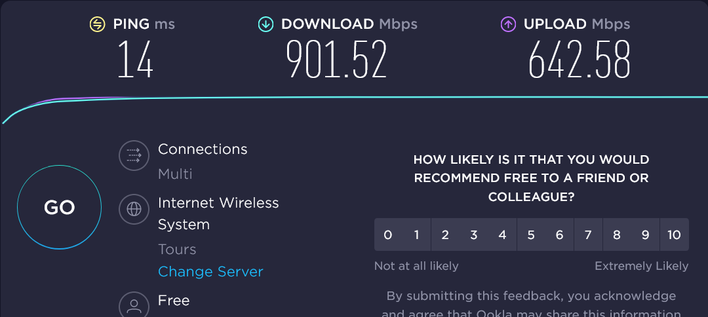The height and width of the screenshot is (317, 708).
Task: Select rating 5 on recommendation scale
Action: tap(531, 235)
